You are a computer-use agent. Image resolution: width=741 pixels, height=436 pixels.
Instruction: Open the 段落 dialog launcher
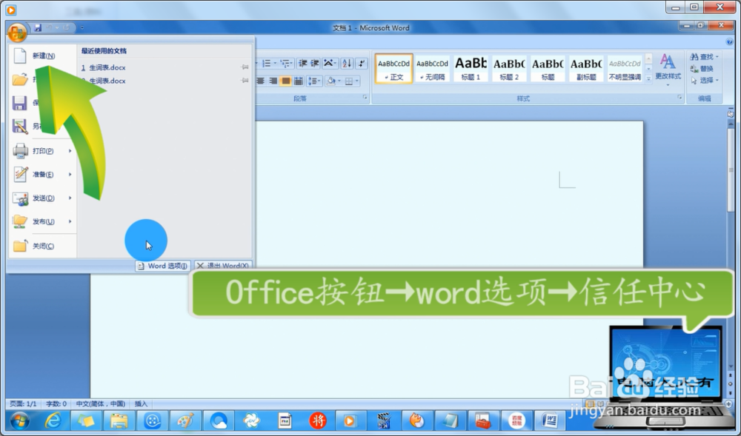click(365, 98)
